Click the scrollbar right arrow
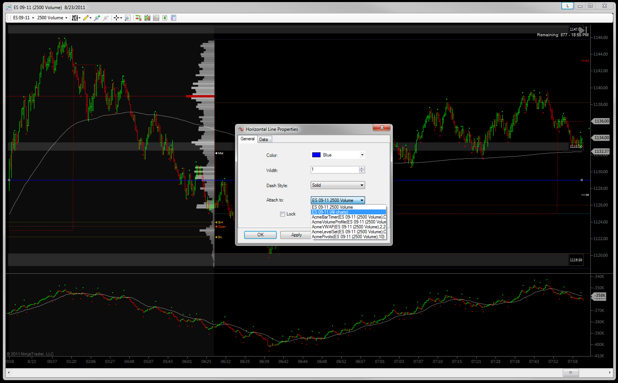 pyautogui.click(x=609, y=373)
